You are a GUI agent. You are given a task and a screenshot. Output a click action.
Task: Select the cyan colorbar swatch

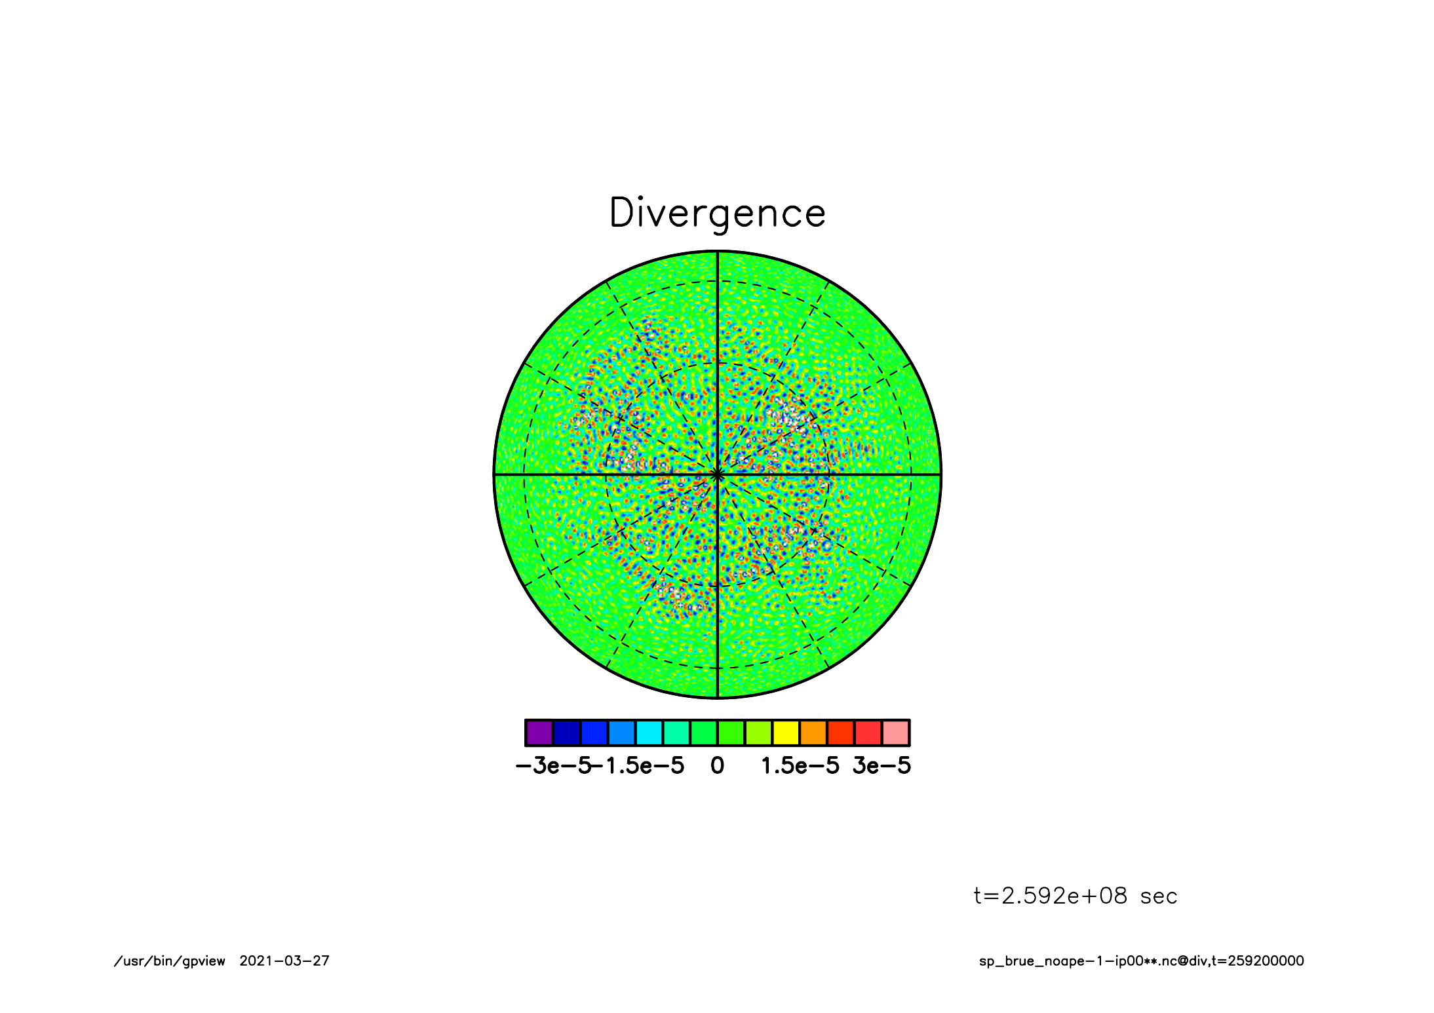(649, 733)
